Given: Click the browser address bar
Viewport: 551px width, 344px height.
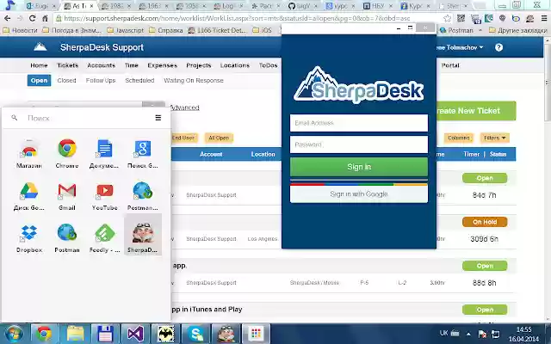Looking at the screenshot, I should (248, 18).
